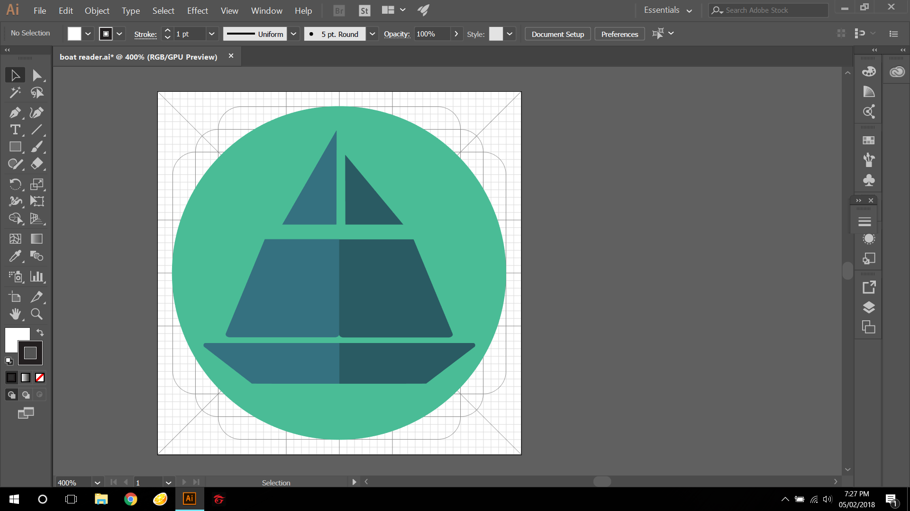This screenshot has width=910, height=511.
Task: Select the Pen tool
Action: coord(15,113)
